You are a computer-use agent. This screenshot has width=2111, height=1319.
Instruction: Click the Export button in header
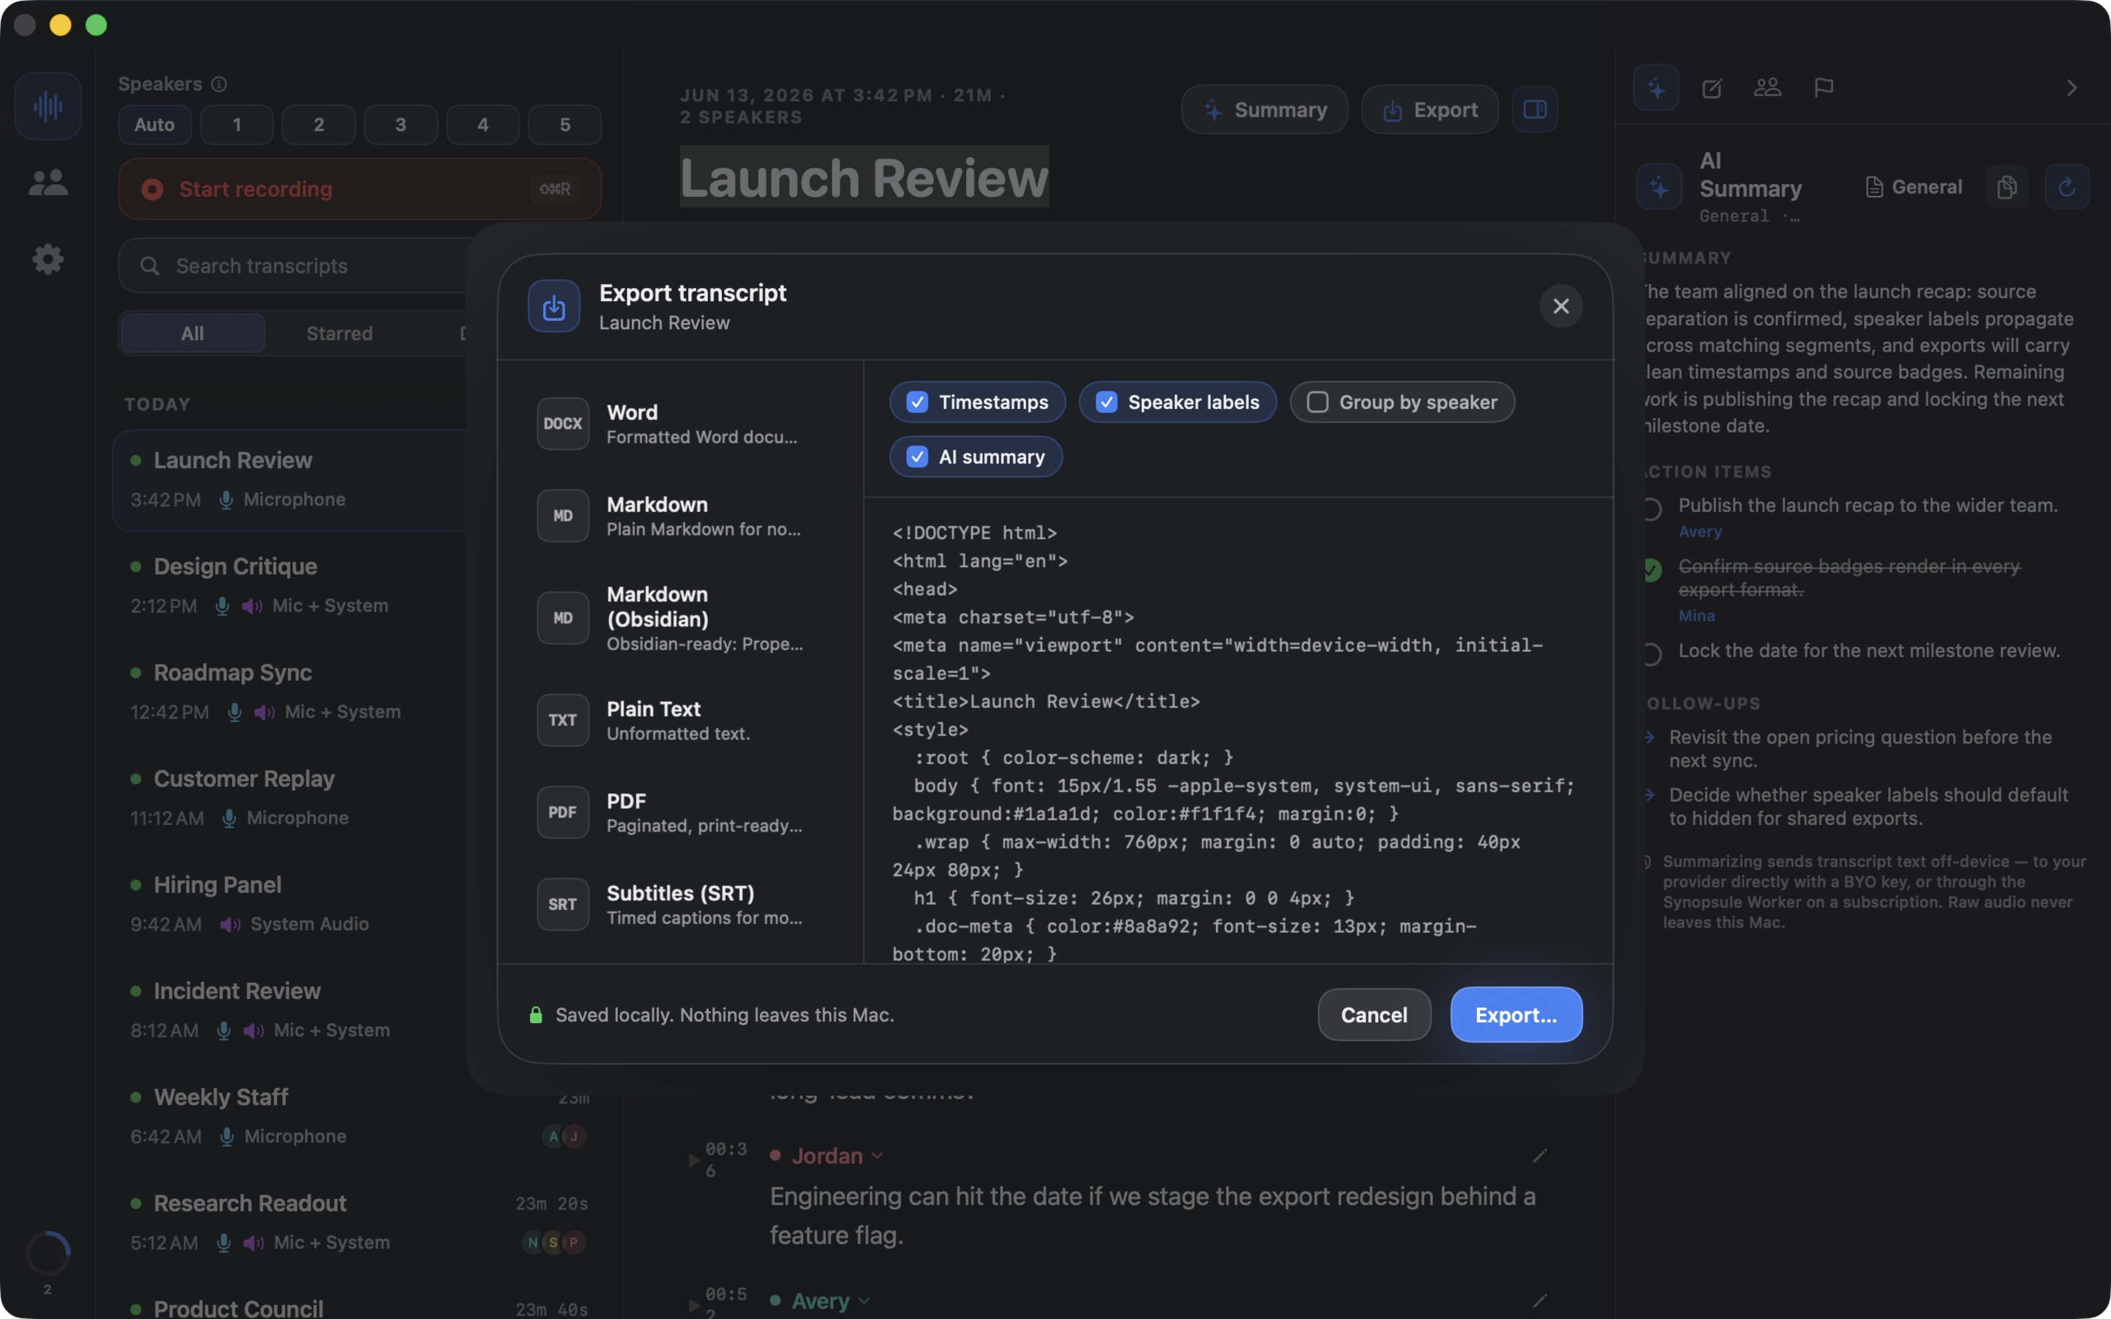tap(1430, 110)
